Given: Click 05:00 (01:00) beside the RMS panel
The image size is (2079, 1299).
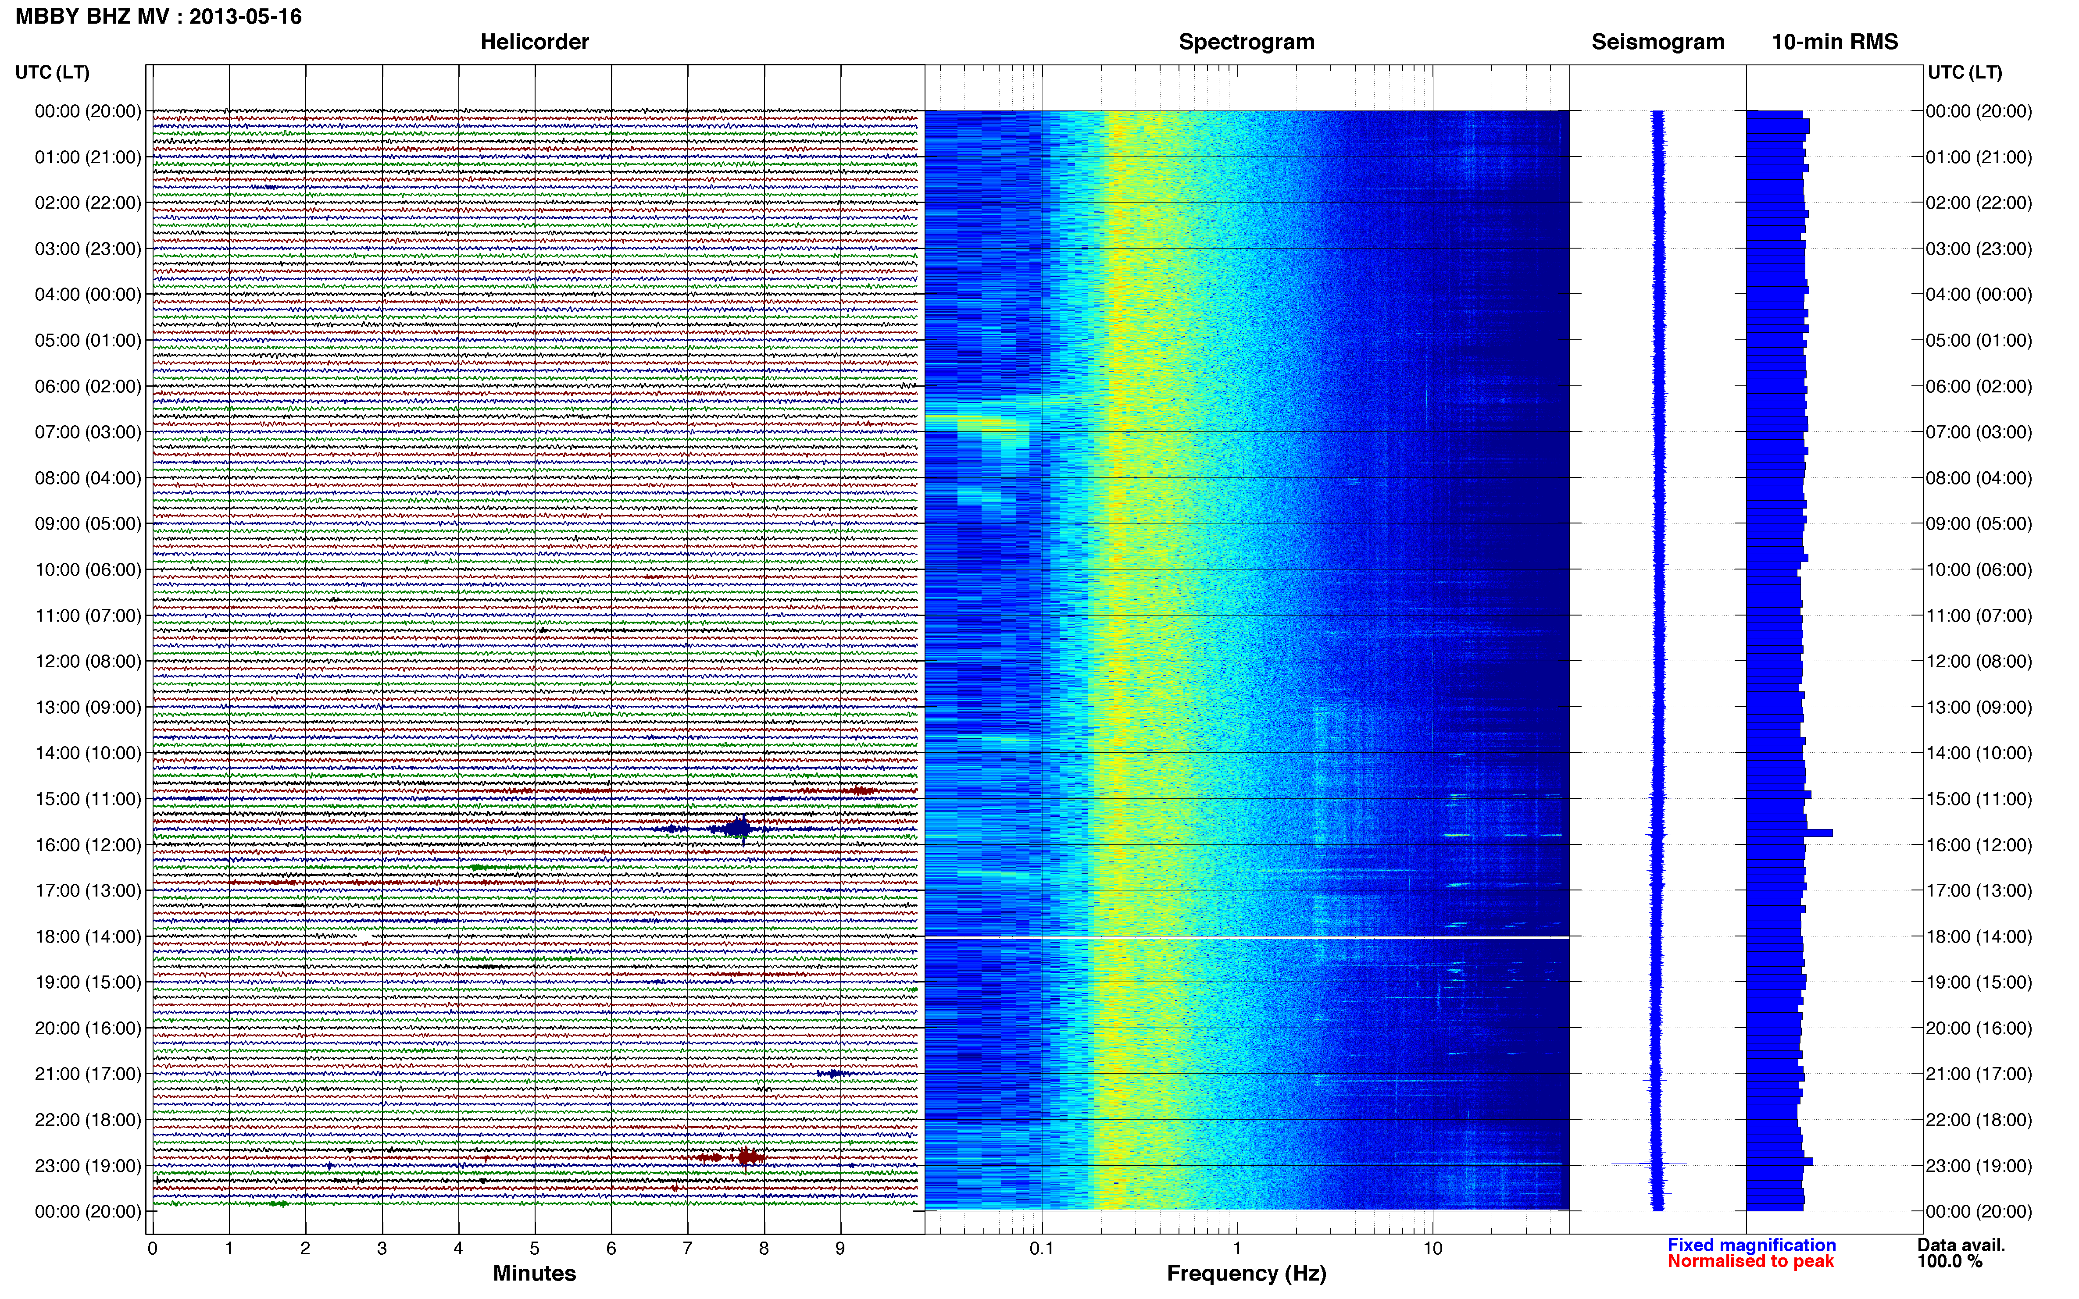Looking at the screenshot, I should (1979, 340).
